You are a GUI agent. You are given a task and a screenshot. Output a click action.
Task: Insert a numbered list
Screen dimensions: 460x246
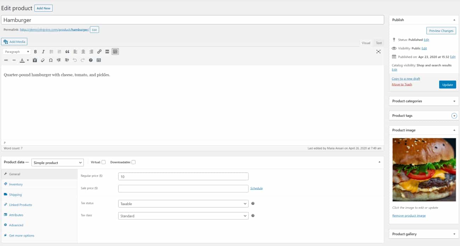pyautogui.click(x=59, y=52)
